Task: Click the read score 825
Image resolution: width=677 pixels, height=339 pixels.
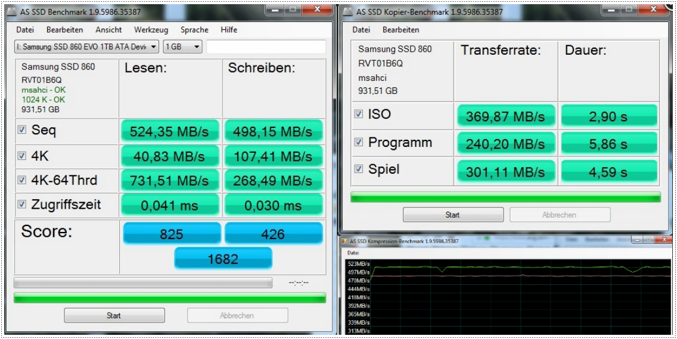Action: coord(172,234)
